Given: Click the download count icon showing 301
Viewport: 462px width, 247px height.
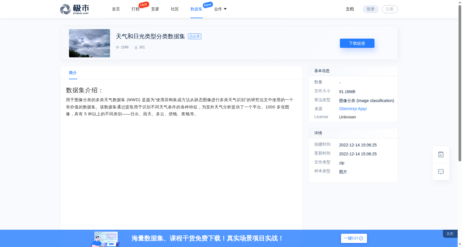Looking at the screenshot, I should 136,47.
